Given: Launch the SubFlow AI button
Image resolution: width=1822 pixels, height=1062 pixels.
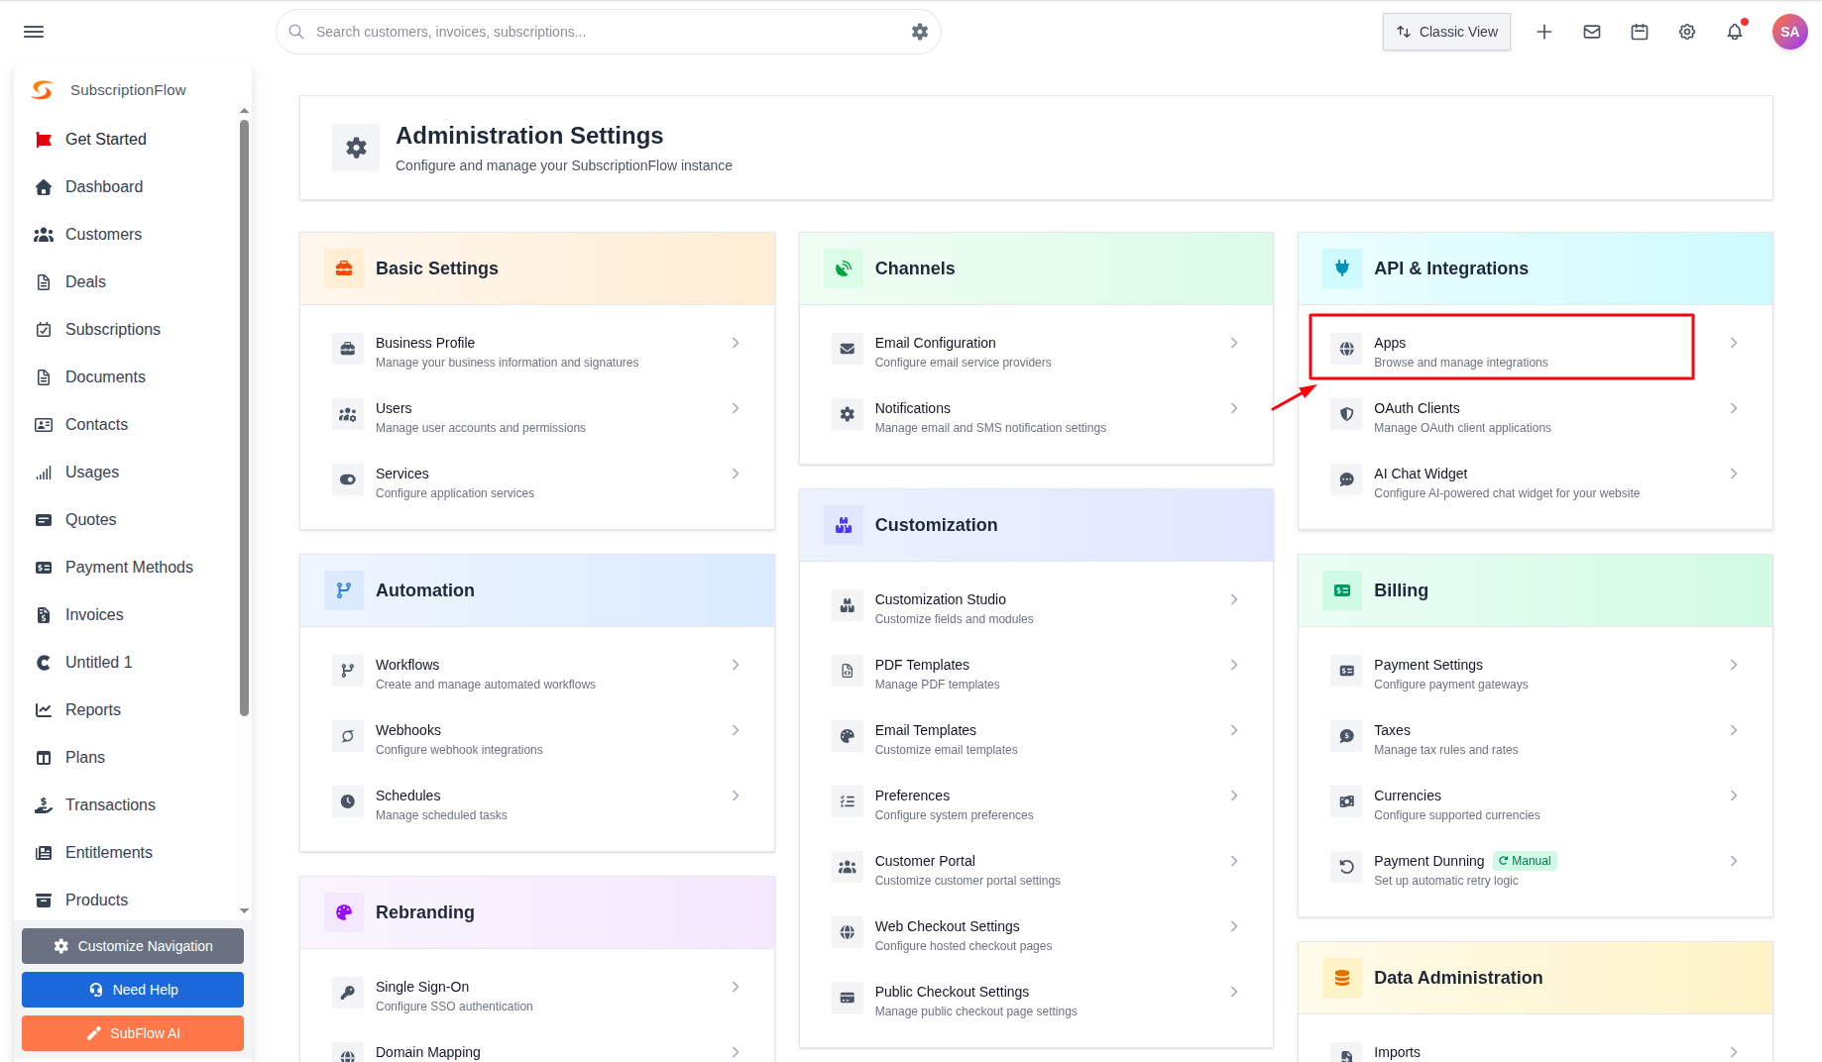Looking at the screenshot, I should click(133, 1033).
